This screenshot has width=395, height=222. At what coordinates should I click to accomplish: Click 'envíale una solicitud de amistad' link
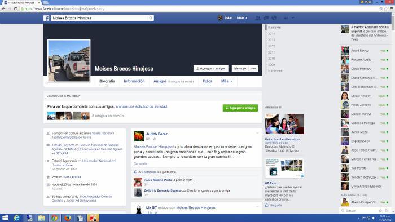tap(141, 106)
